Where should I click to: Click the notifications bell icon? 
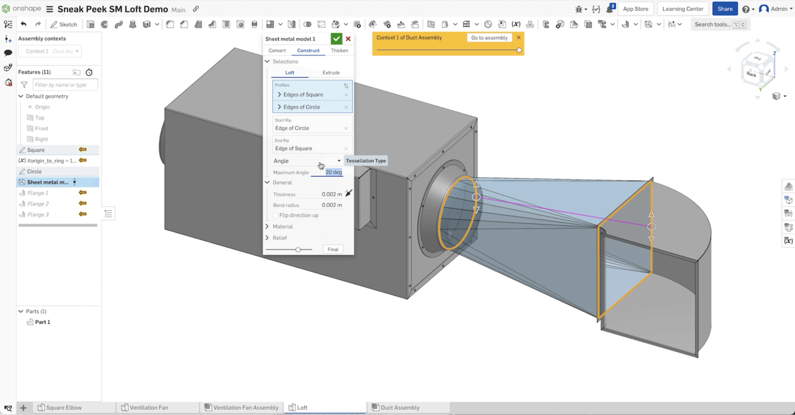pos(610,9)
